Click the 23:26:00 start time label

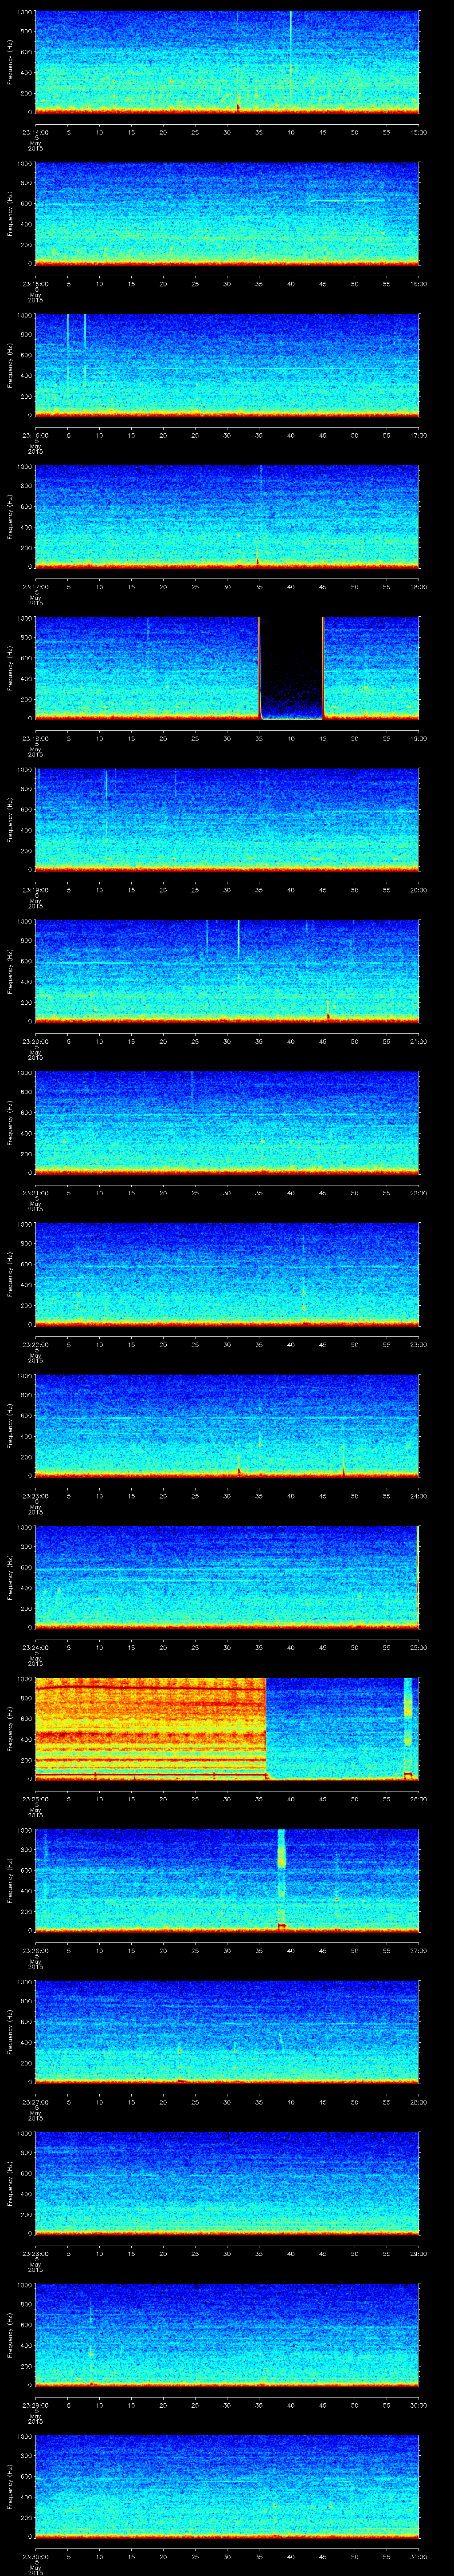35,1951
